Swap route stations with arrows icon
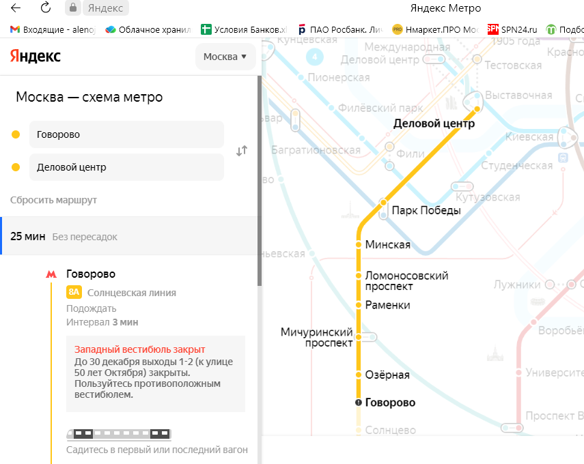Image resolution: width=584 pixels, height=464 pixels. [241, 151]
